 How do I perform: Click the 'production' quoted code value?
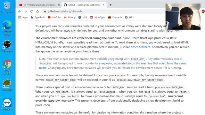click(157, 96)
